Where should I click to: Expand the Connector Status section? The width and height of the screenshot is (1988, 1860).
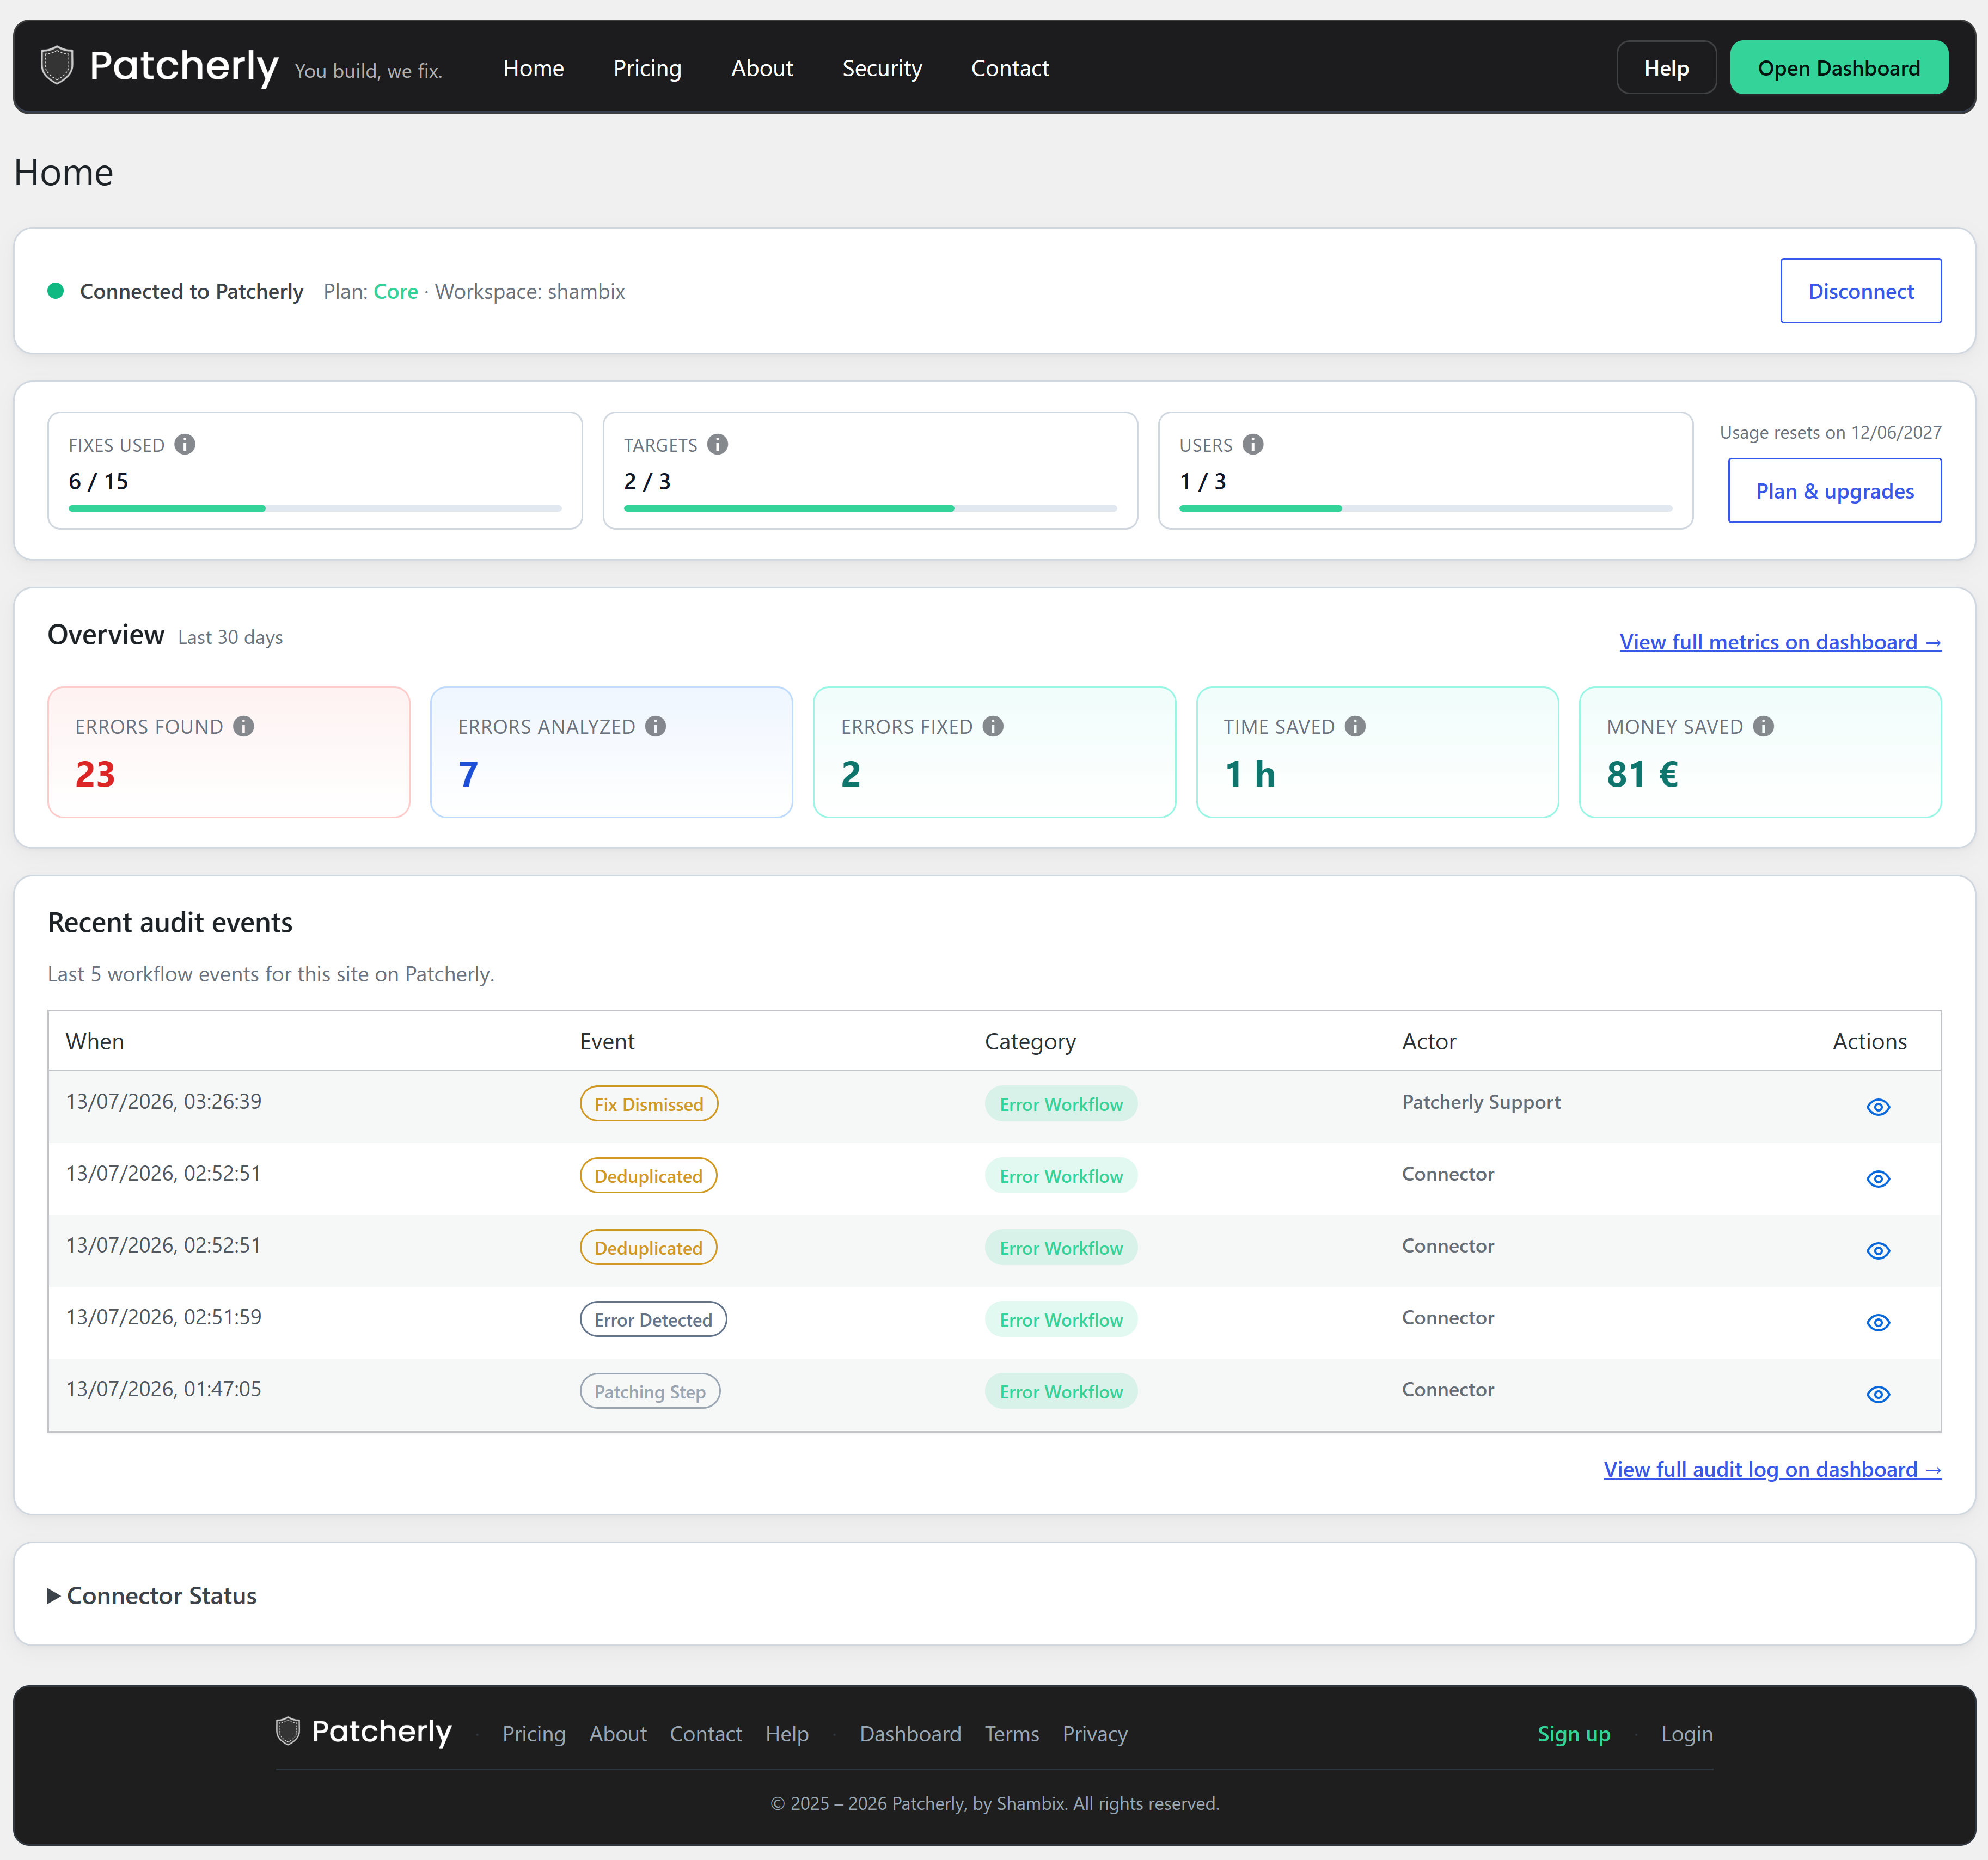[x=152, y=1595]
